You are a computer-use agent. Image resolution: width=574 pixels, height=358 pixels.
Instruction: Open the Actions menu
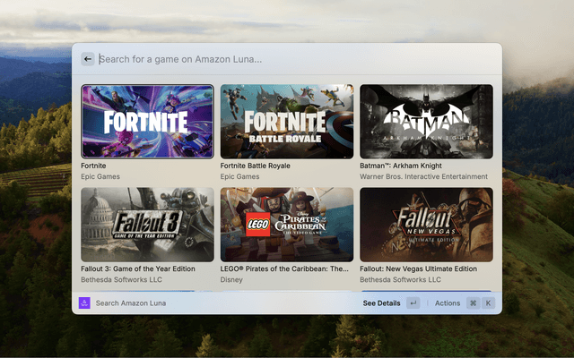(x=448, y=303)
